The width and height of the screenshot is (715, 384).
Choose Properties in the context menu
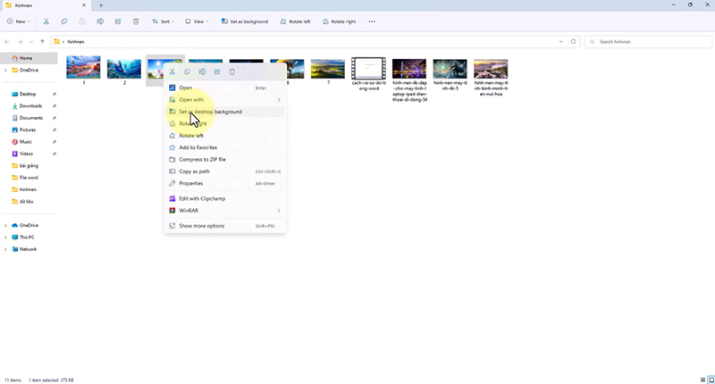click(190, 183)
